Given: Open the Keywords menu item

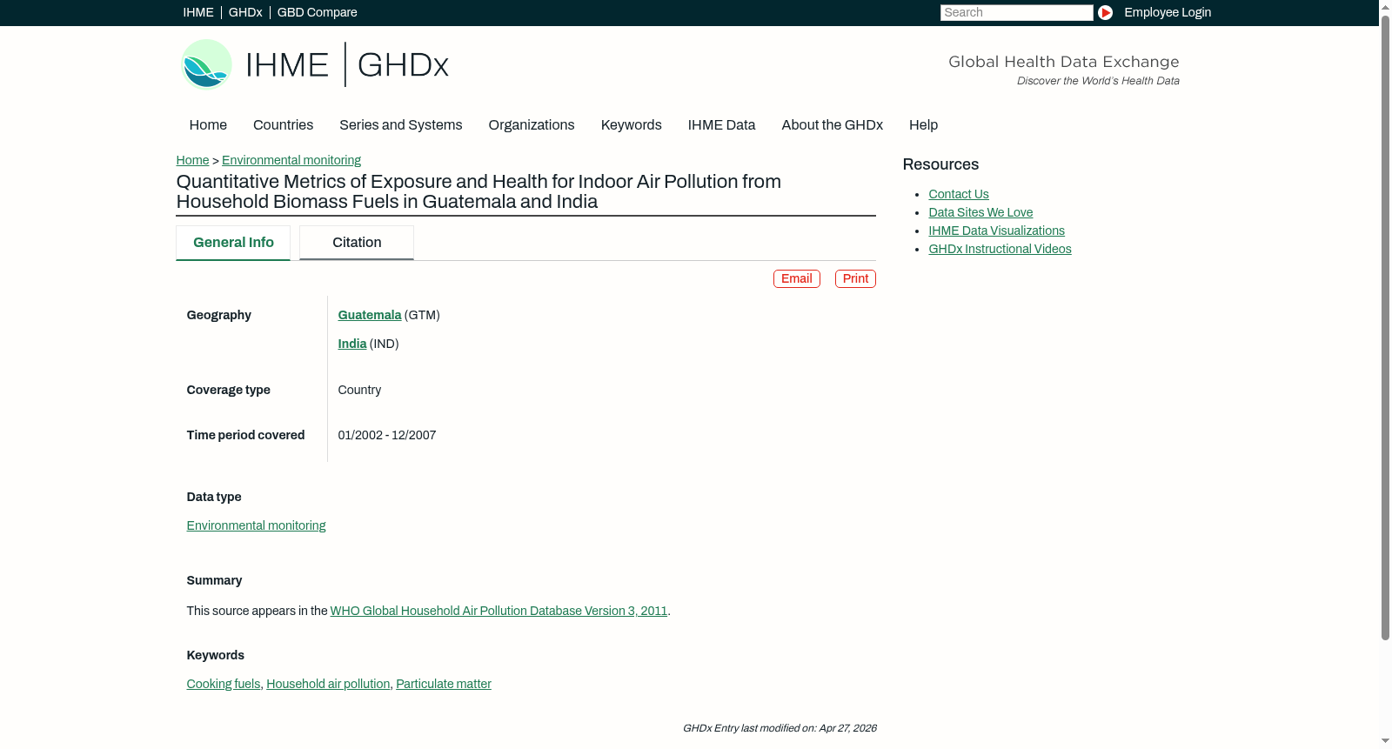Looking at the screenshot, I should tap(632, 125).
